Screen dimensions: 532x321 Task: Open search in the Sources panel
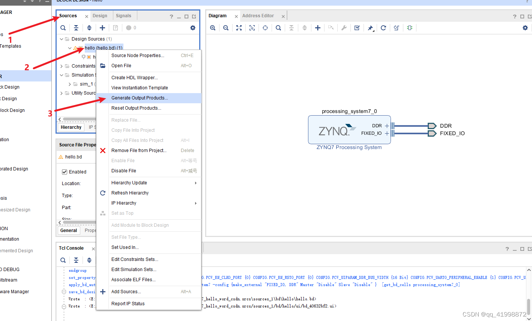click(63, 27)
